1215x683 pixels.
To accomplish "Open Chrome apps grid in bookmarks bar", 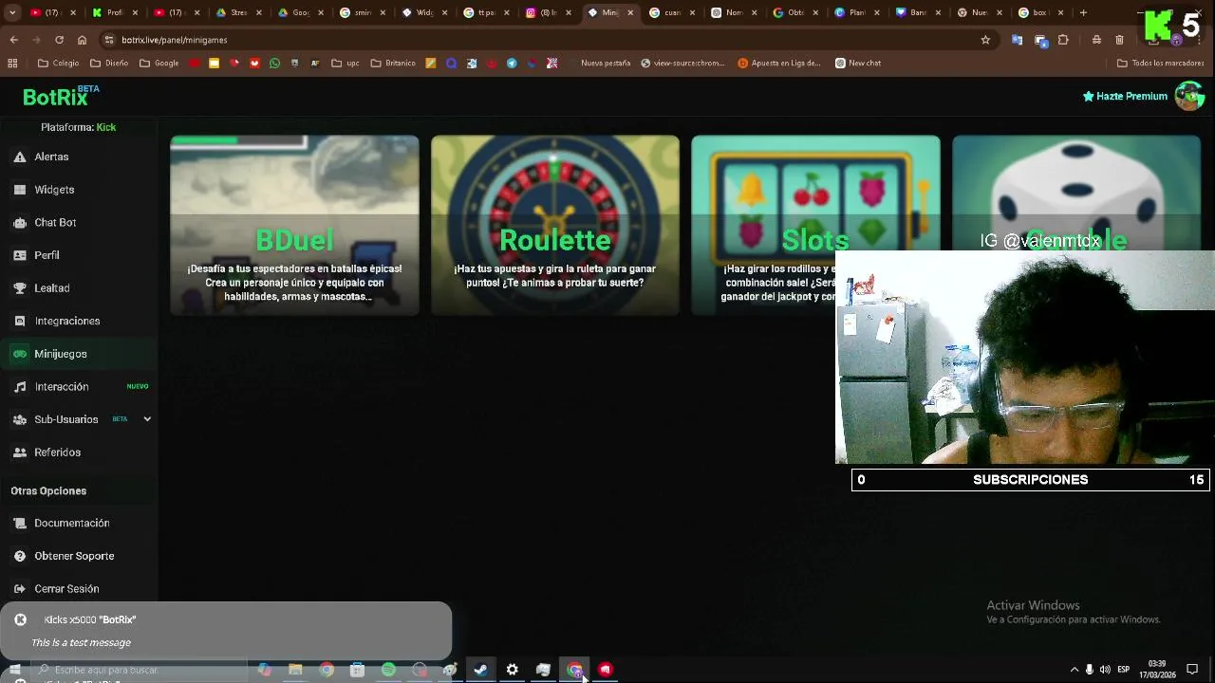I will click(12, 63).
